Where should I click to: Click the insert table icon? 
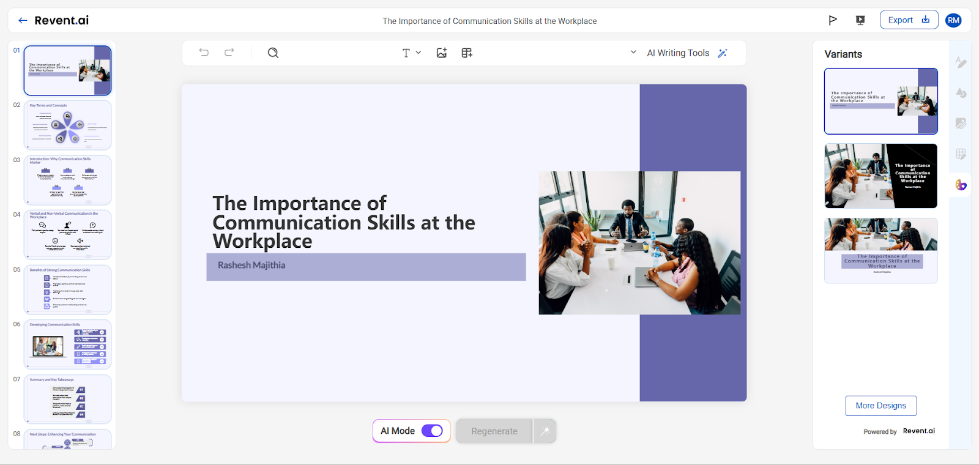tap(467, 53)
